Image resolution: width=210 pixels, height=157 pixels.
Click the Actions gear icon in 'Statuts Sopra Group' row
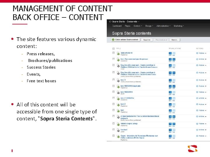tap(197, 124)
